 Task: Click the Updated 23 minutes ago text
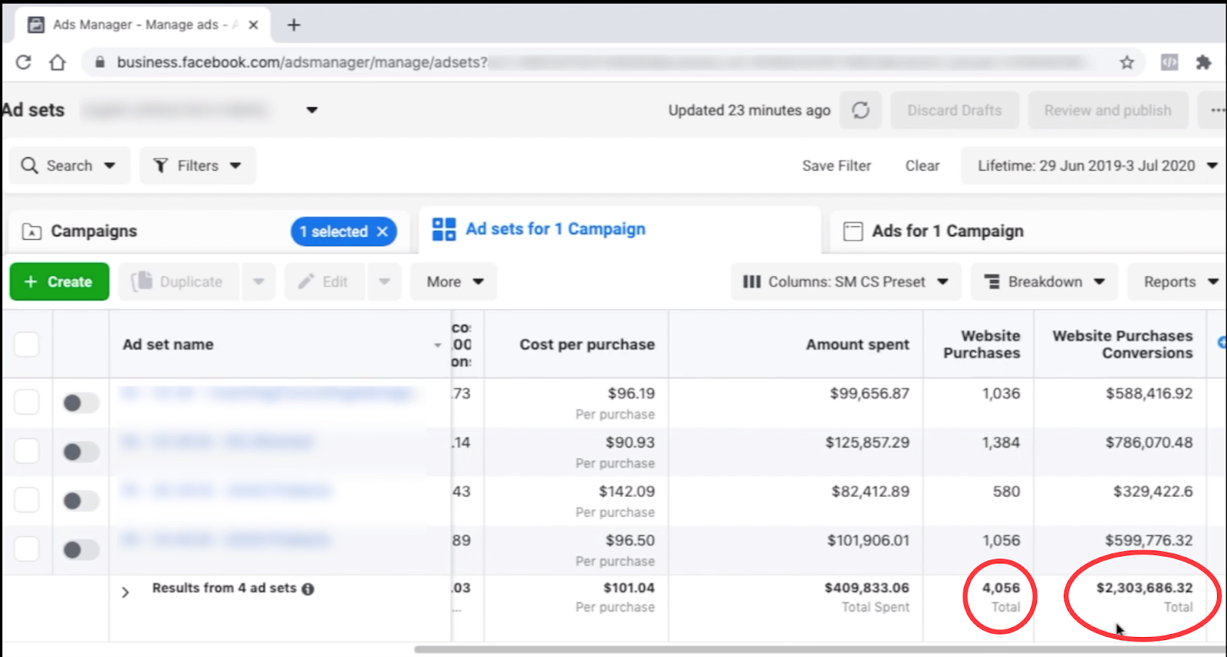(x=749, y=110)
